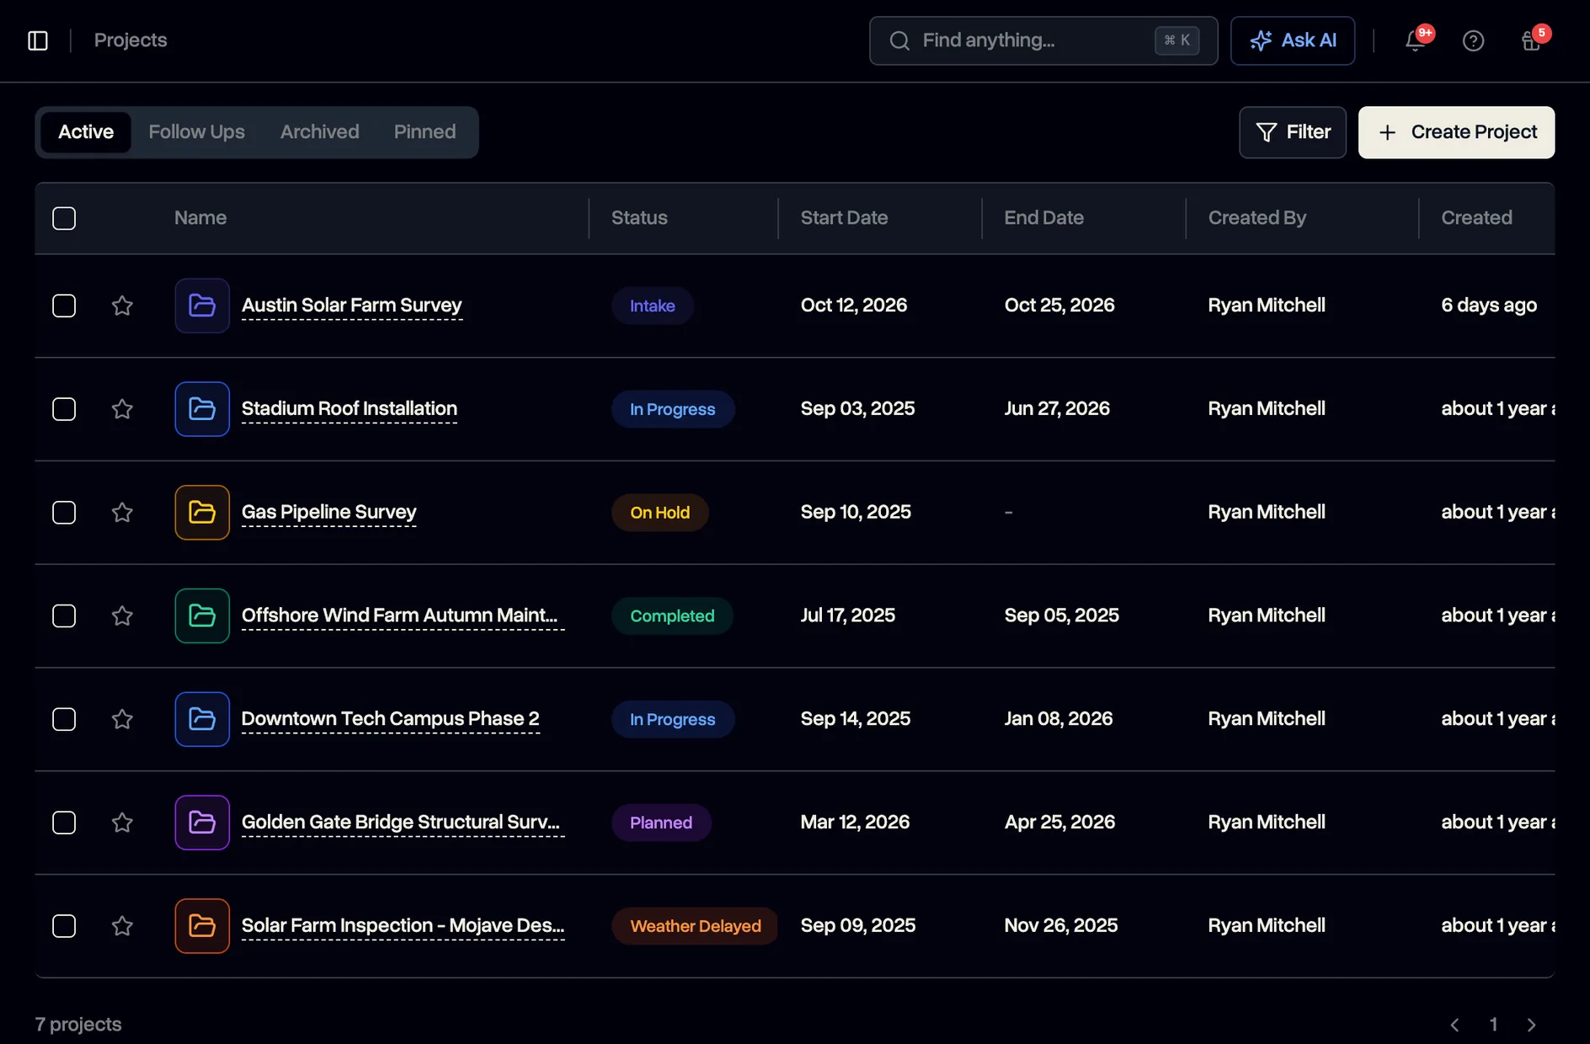Viewport: 1590px width, 1044px height.
Task: Open the Filter button
Action: click(1293, 132)
